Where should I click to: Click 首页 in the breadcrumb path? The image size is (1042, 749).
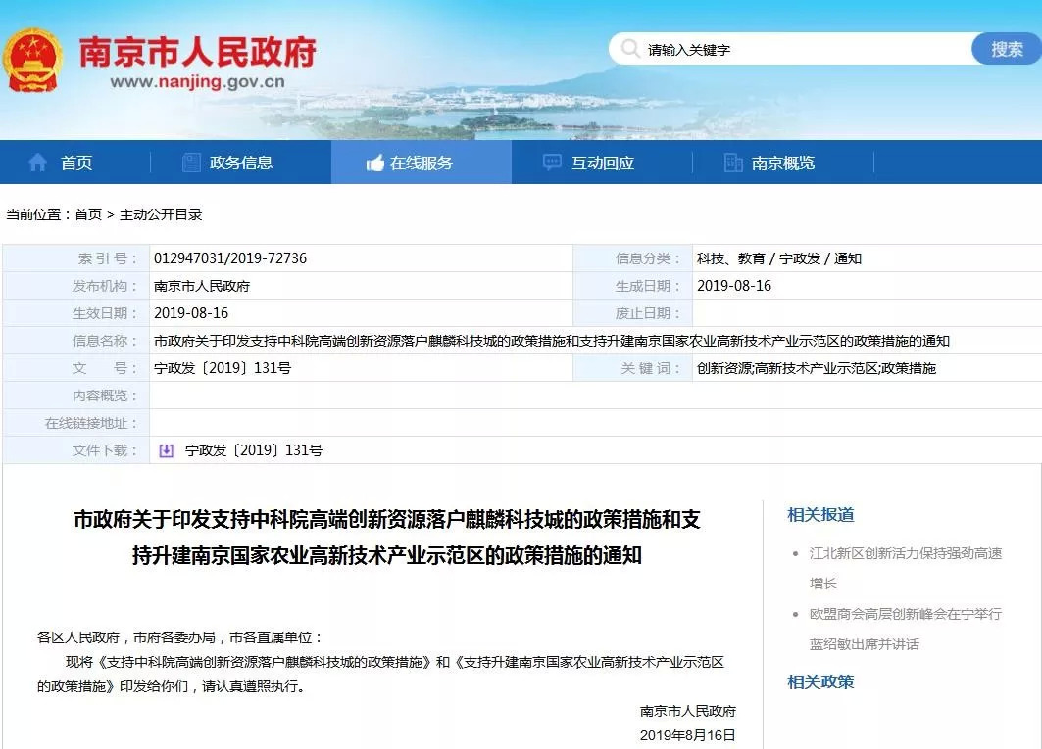coord(88,214)
